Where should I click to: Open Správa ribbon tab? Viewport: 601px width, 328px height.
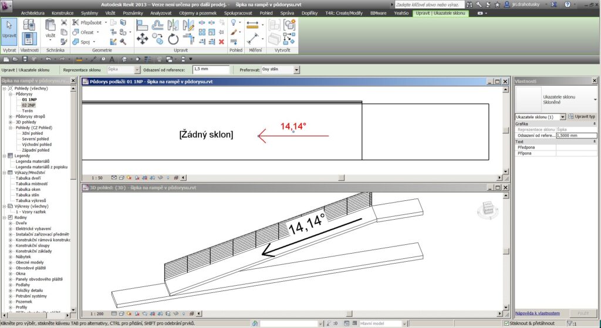286,13
